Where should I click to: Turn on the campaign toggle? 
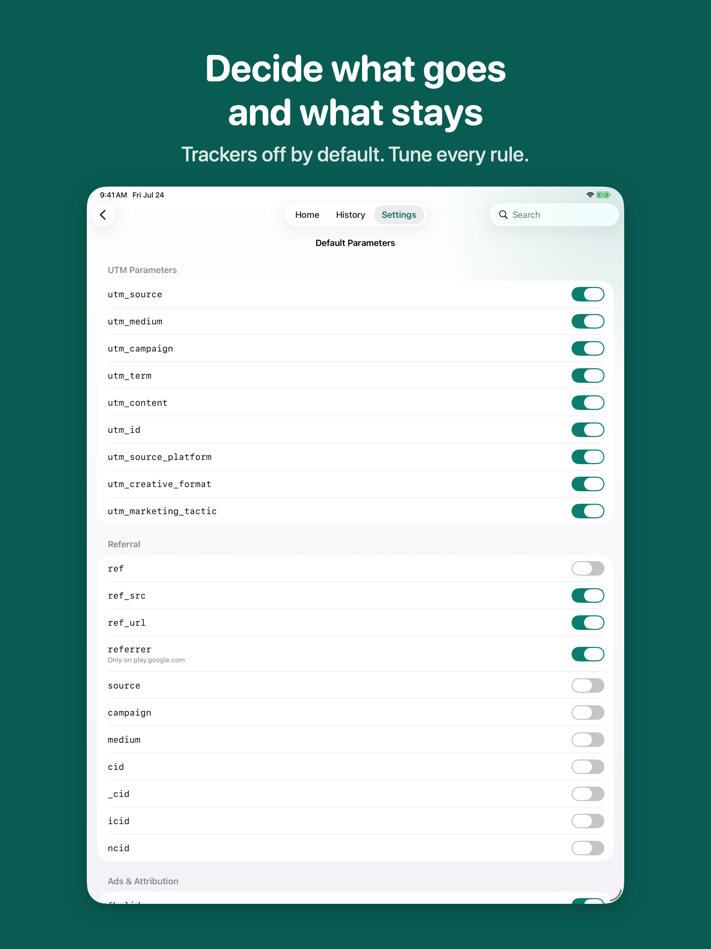pos(588,712)
